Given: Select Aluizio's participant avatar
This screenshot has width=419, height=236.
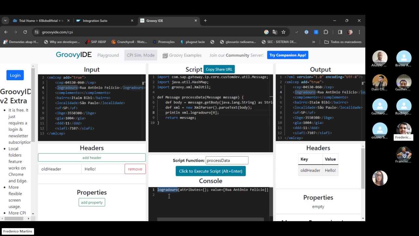Looking at the screenshot, I should 380,59.
